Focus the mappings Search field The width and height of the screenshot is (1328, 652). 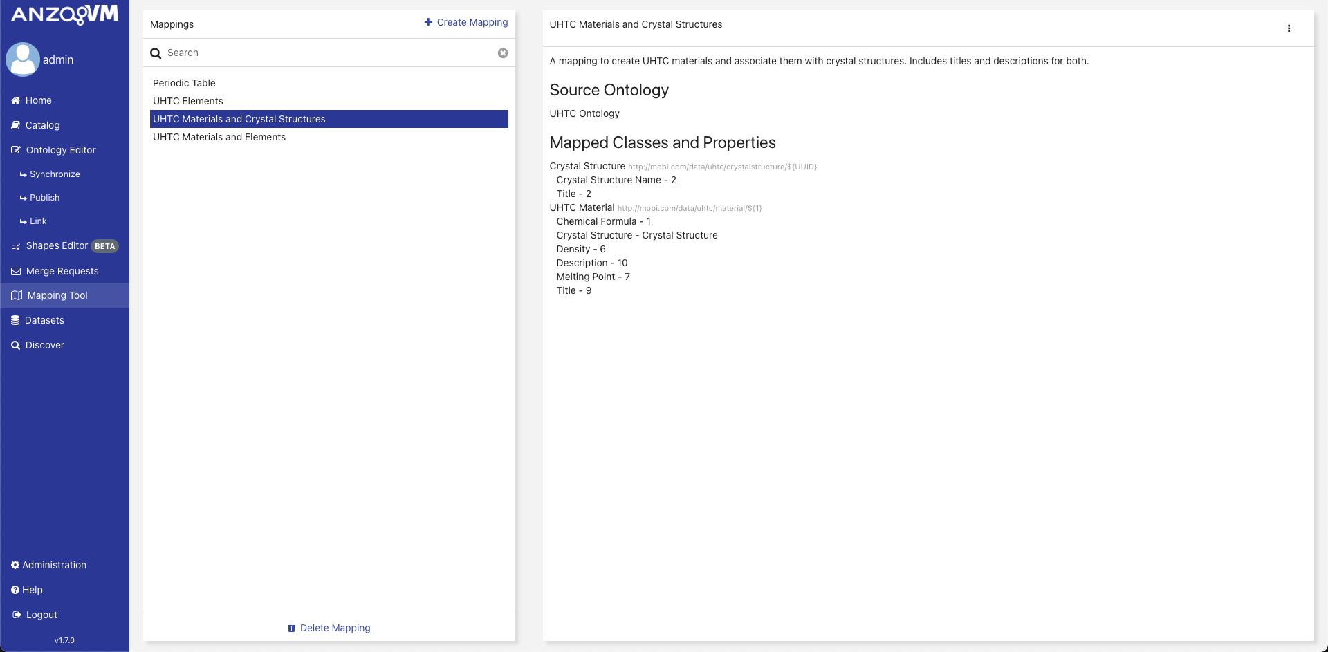[x=329, y=53]
